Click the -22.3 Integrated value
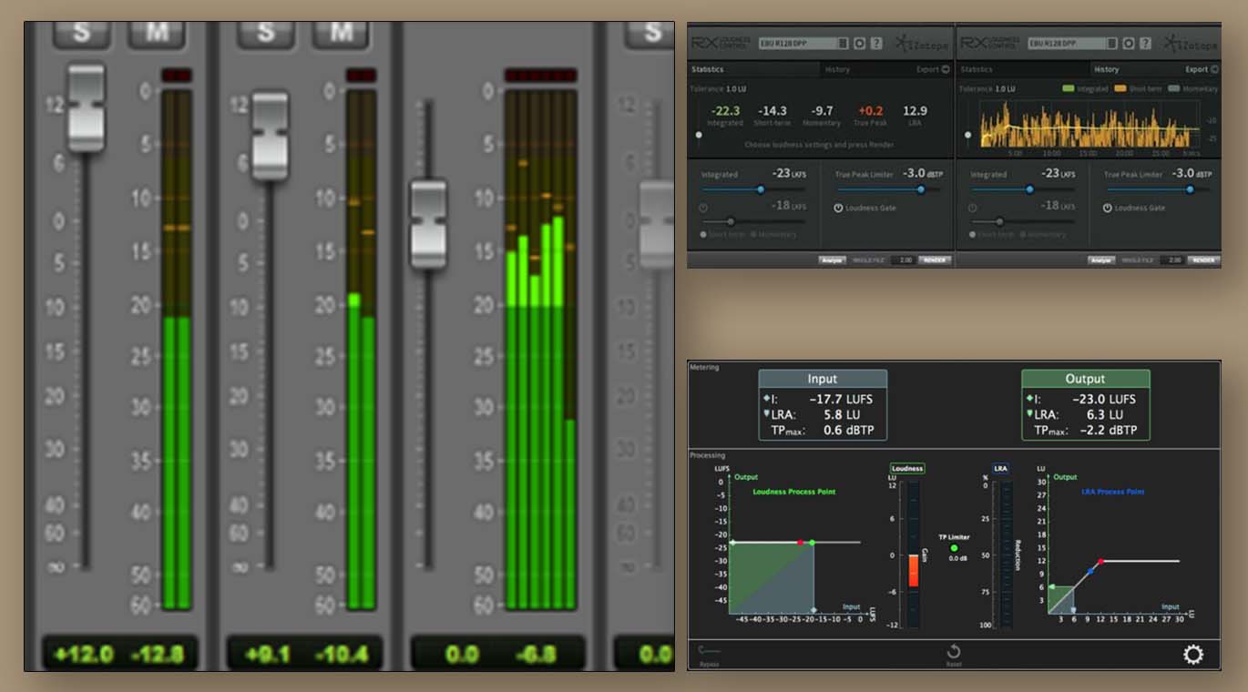This screenshot has height=692, width=1248. [725, 111]
